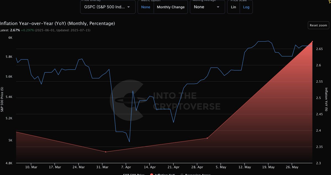Click the 28. Apr date label
The image size is (331, 175).
[197, 167]
